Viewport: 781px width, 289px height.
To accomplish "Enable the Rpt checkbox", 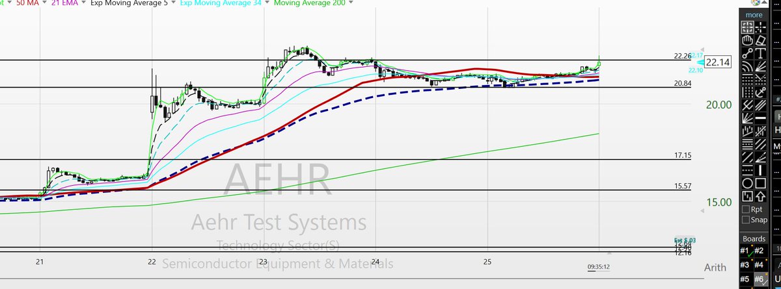I will tap(746, 209).
